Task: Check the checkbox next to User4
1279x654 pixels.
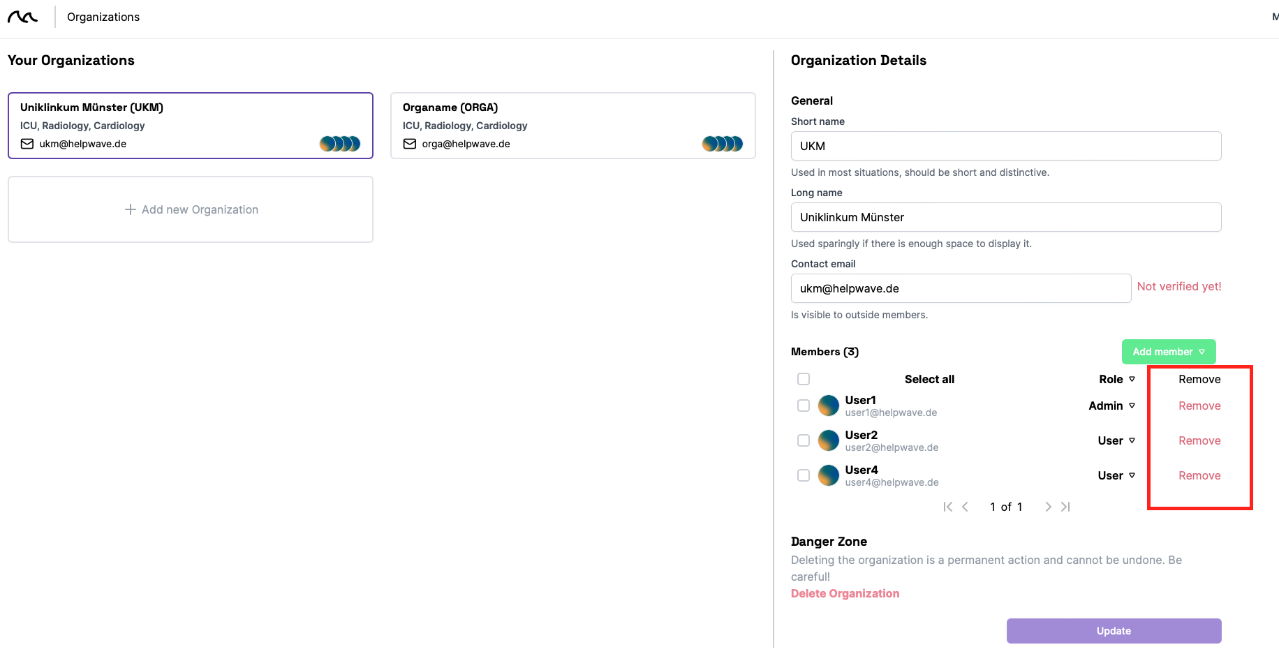Action: tap(804, 475)
